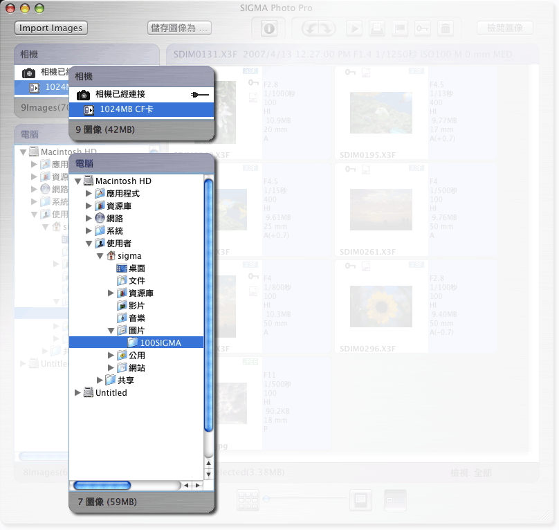Click the sigma home icon

click(x=111, y=256)
